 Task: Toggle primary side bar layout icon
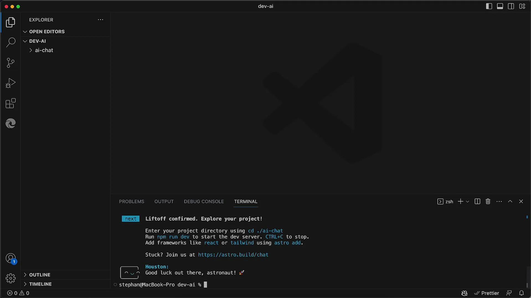(x=489, y=6)
